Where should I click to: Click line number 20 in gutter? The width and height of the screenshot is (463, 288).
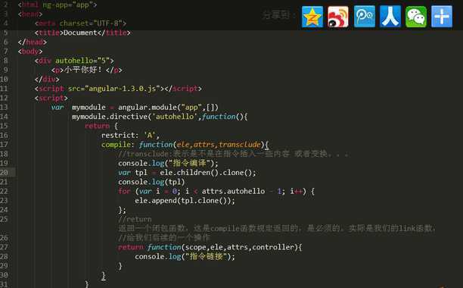(4, 172)
